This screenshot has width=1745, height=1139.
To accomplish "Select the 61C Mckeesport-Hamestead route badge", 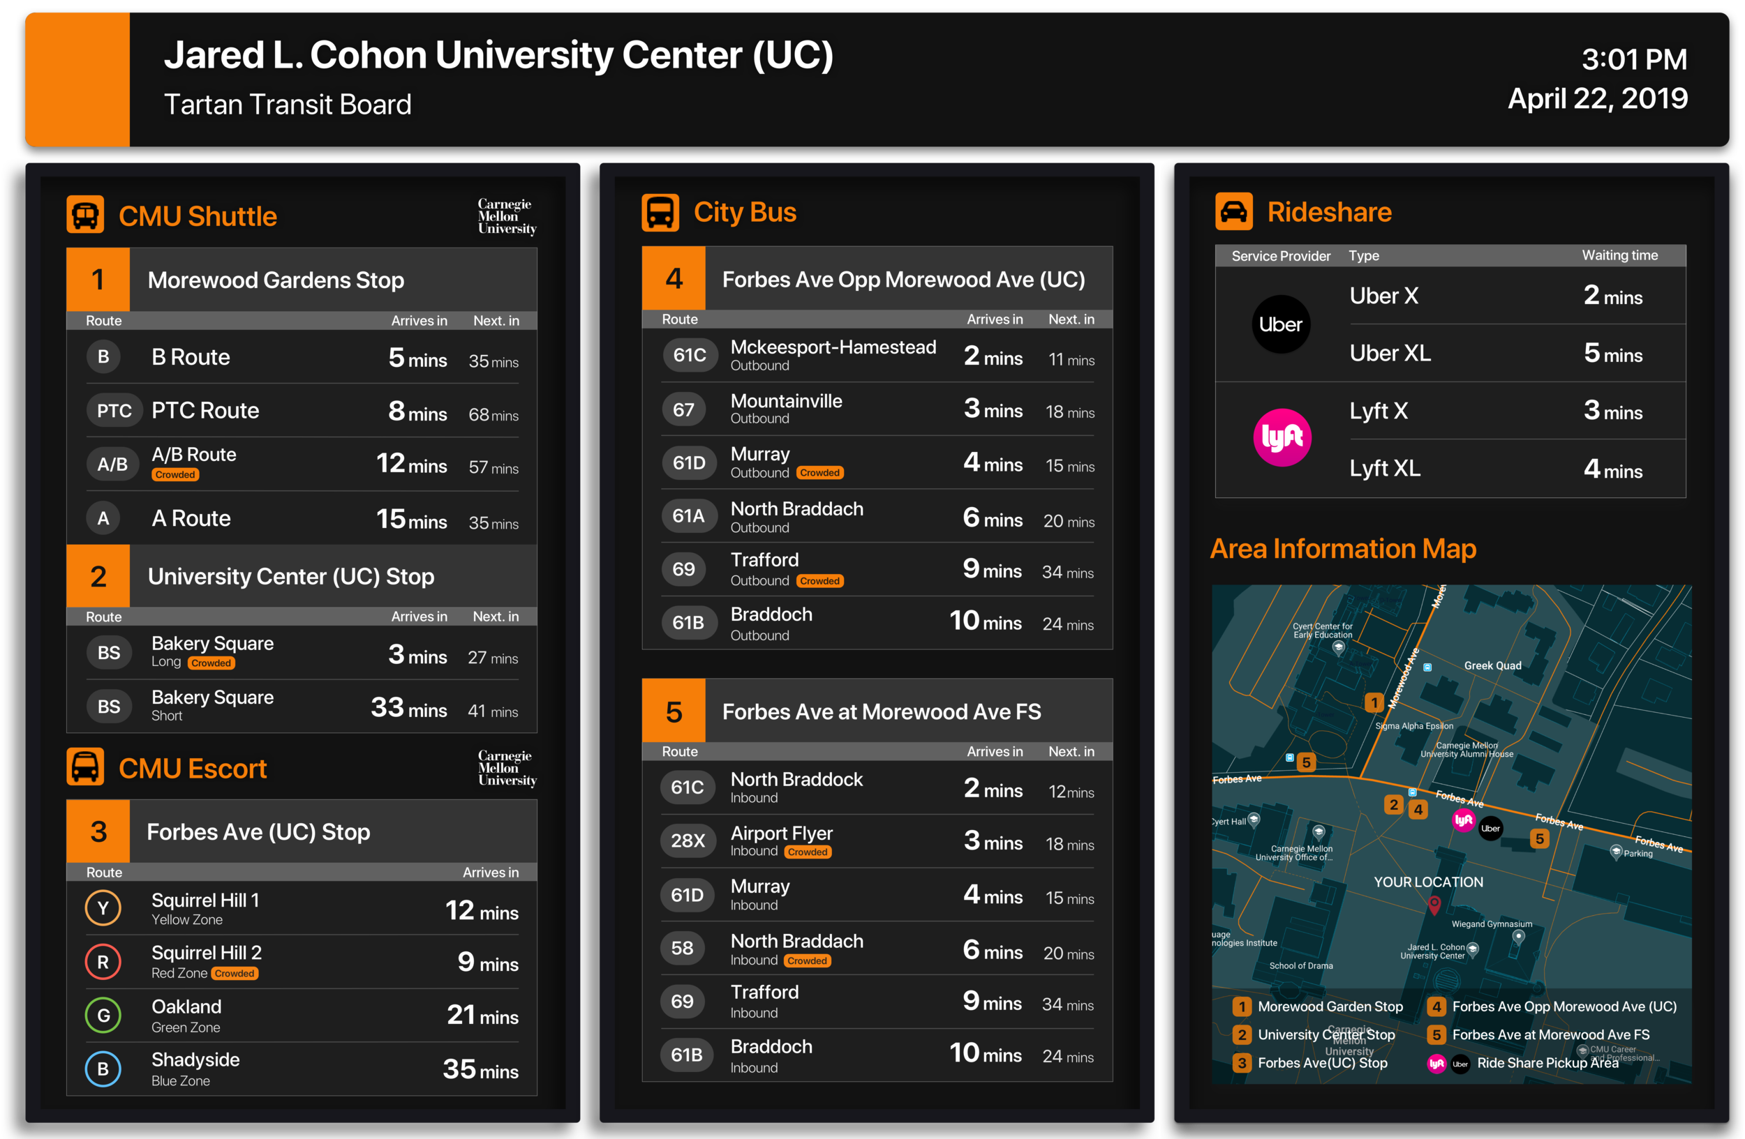I will tap(689, 355).
